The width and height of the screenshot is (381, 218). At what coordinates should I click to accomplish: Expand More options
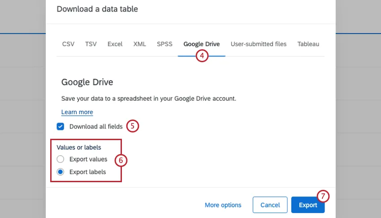(x=223, y=205)
